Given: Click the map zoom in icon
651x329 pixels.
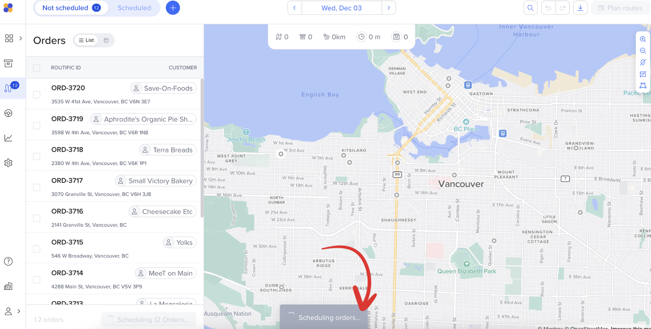Looking at the screenshot, I should point(643,39).
